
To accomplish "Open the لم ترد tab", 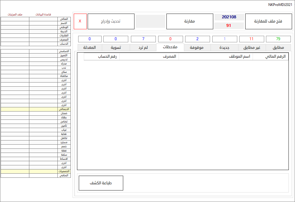I will click(143, 48).
